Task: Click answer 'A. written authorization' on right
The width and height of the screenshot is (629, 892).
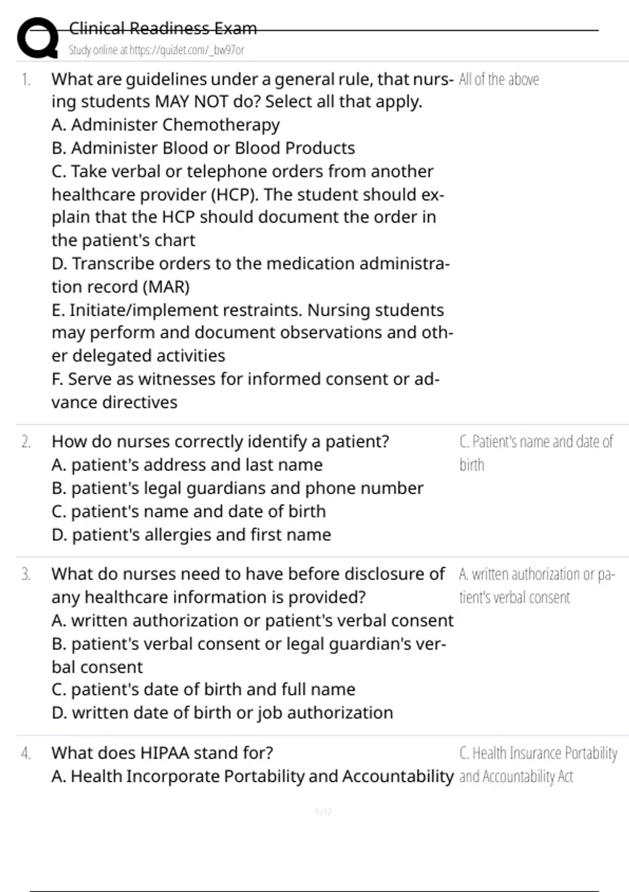Action: coord(537,586)
